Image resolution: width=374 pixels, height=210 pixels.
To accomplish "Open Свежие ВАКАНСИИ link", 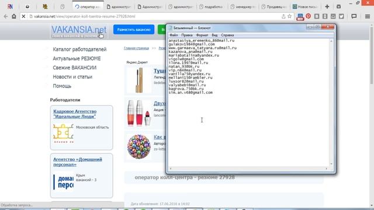I will [75, 68].
